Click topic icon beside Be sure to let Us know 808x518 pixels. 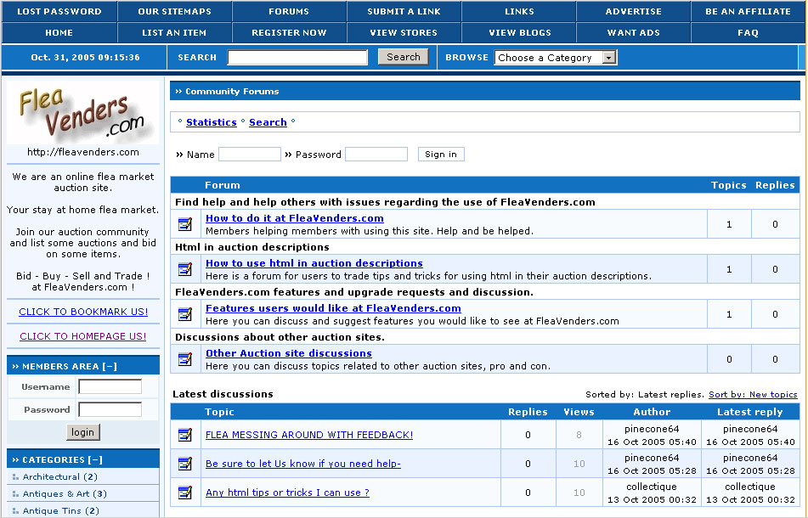click(185, 464)
